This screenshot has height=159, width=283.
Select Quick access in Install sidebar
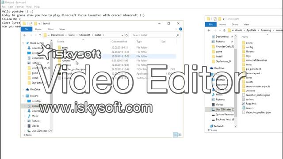(37, 43)
